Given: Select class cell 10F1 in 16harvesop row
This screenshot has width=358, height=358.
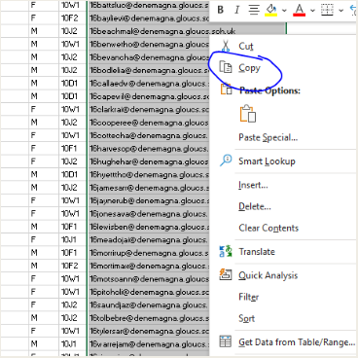Looking at the screenshot, I should tap(73, 149).
